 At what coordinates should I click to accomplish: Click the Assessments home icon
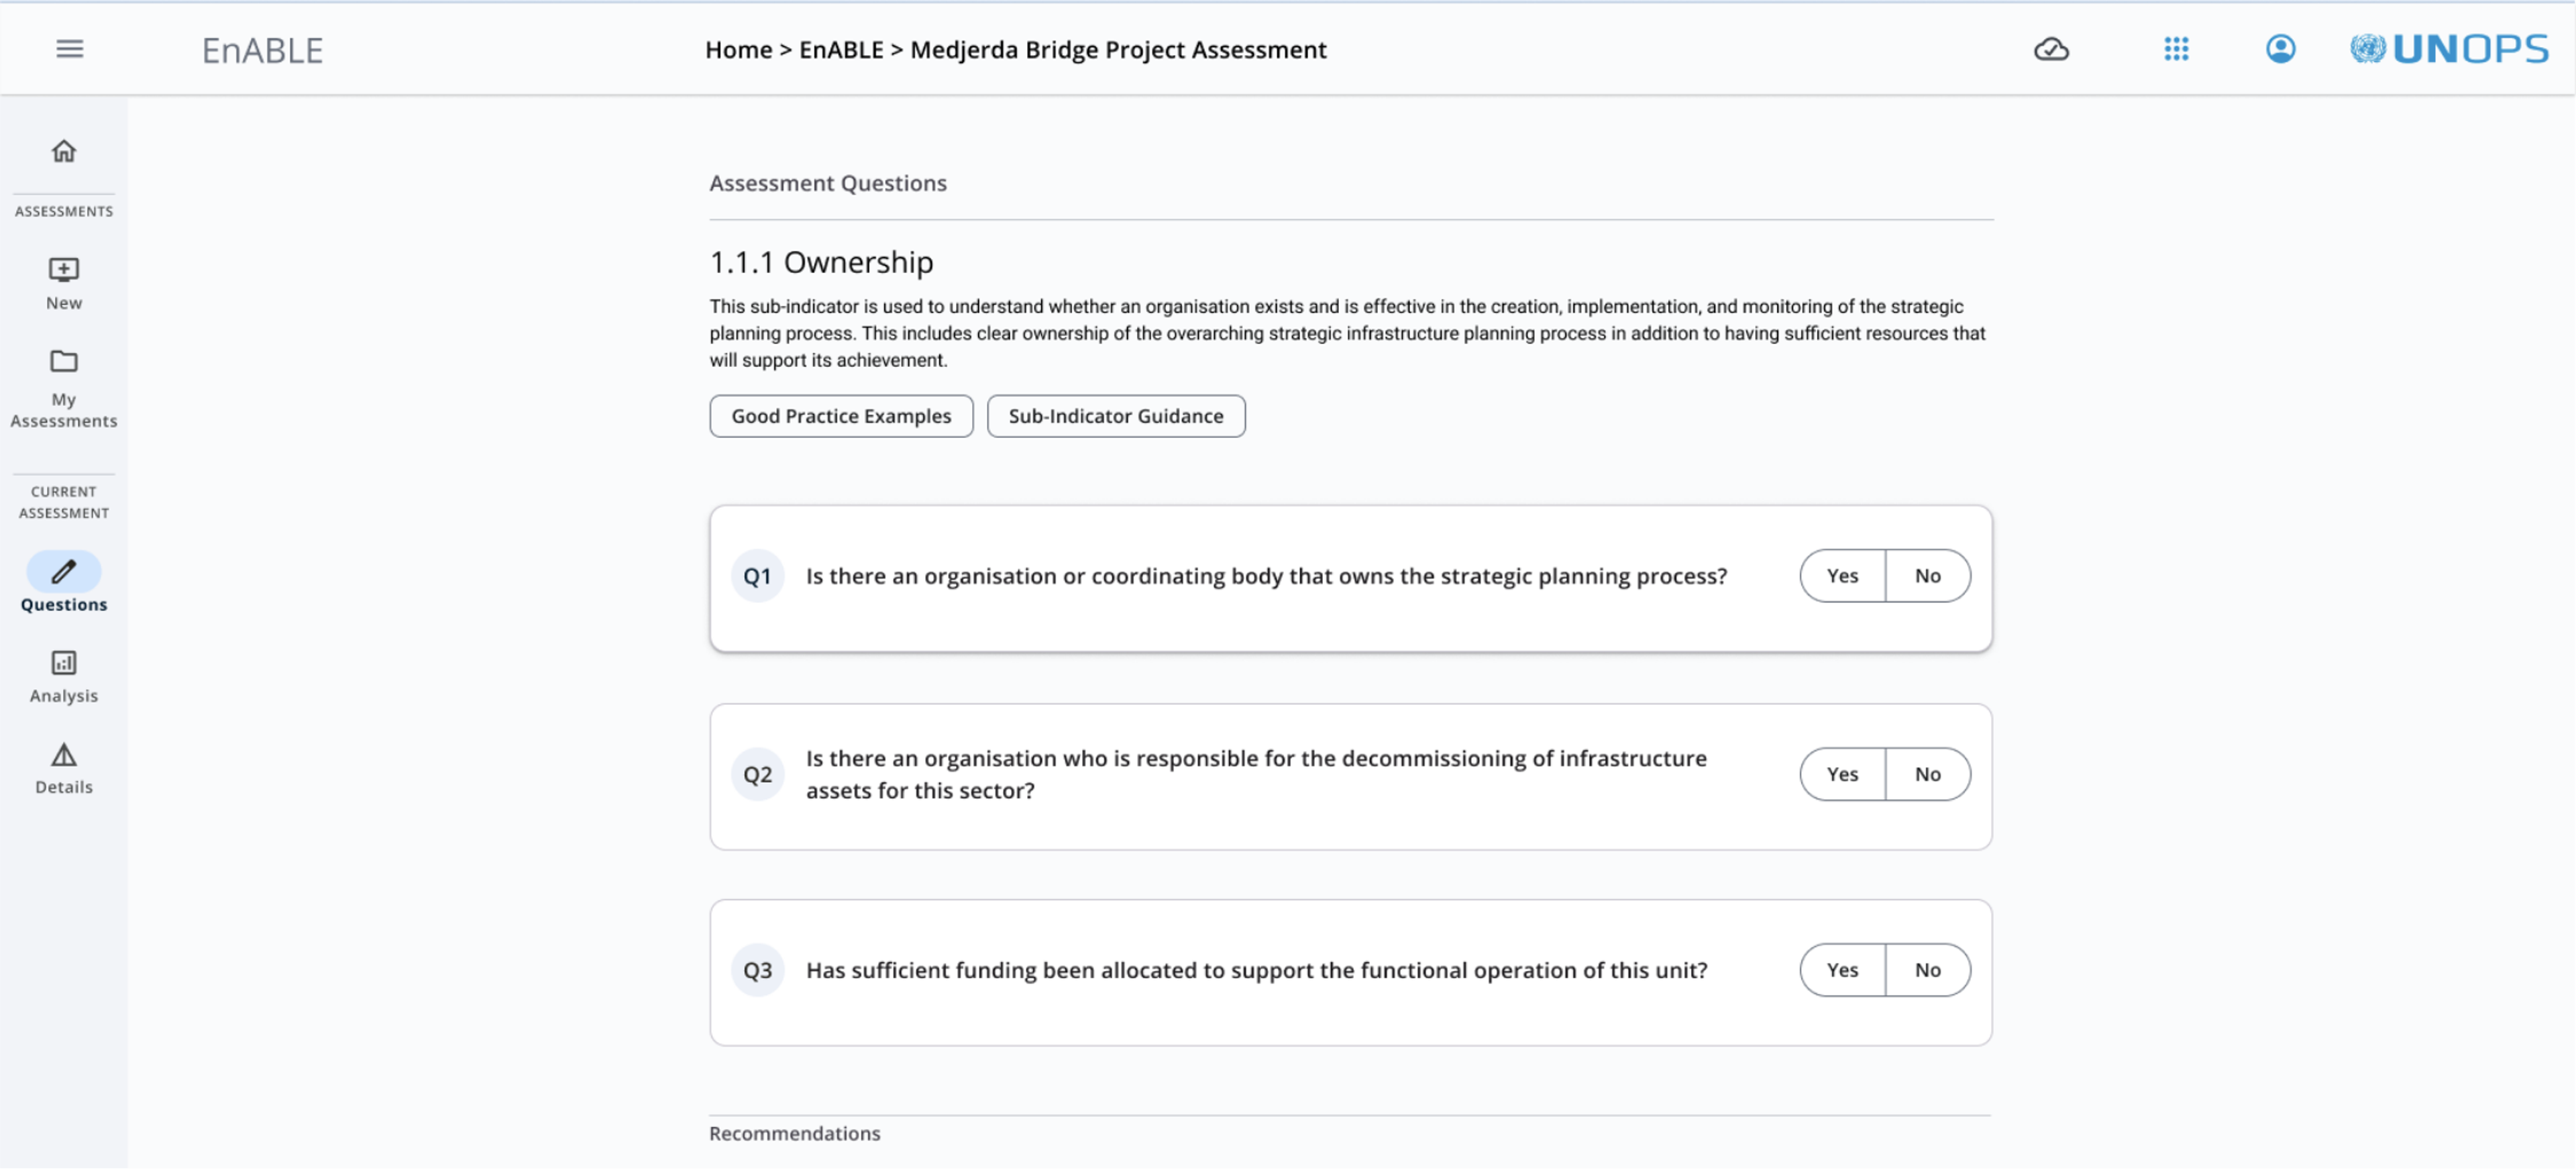click(x=64, y=151)
